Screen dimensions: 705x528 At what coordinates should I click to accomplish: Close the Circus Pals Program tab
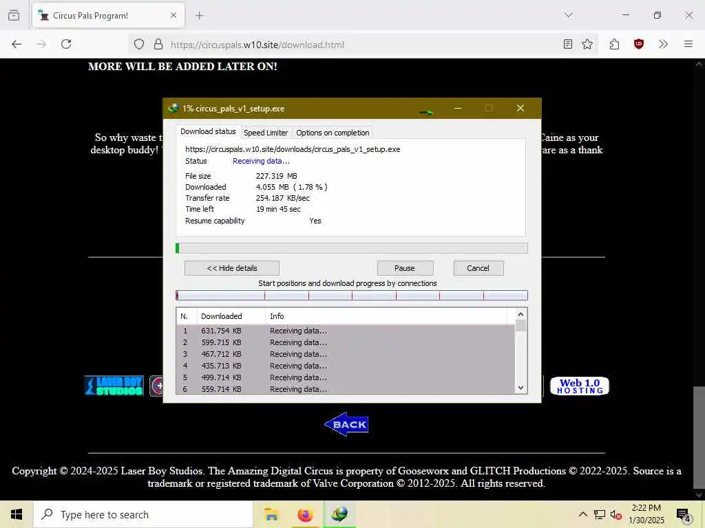(x=173, y=15)
